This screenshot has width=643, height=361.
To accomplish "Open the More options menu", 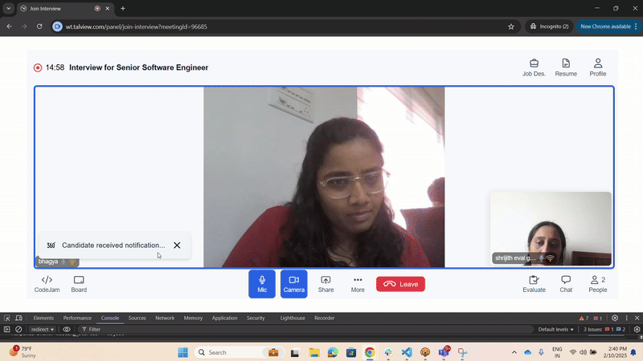I will pyautogui.click(x=358, y=284).
